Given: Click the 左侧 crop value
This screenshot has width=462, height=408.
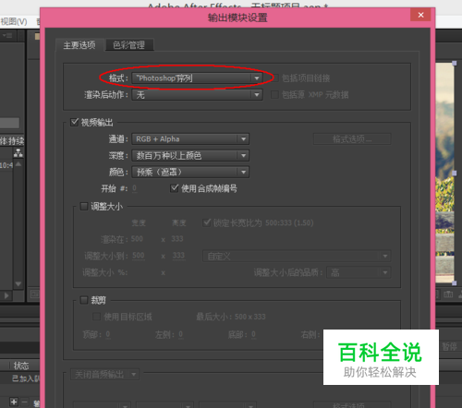Looking at the screenshot, I should (x=181, y=334).
